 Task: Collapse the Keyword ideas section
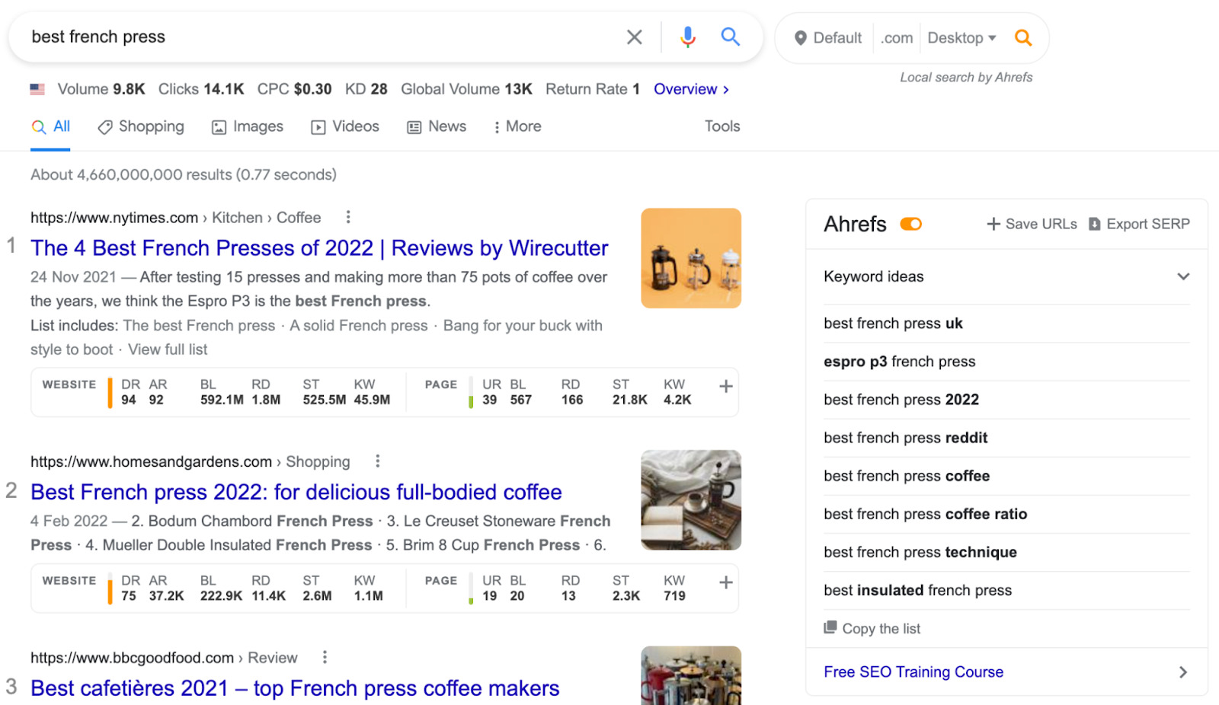pos(1183,276)
